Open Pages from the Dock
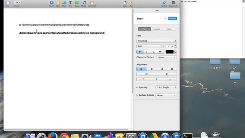Screen dimensions: 245x138 [120, 135]
